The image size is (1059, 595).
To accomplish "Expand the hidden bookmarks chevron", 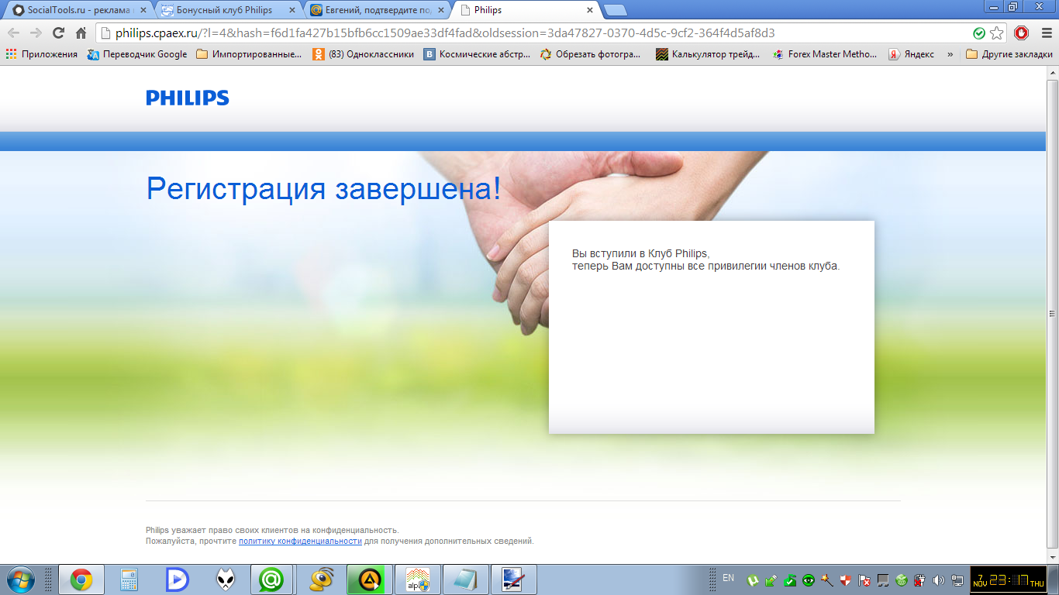I will (950, 54).
